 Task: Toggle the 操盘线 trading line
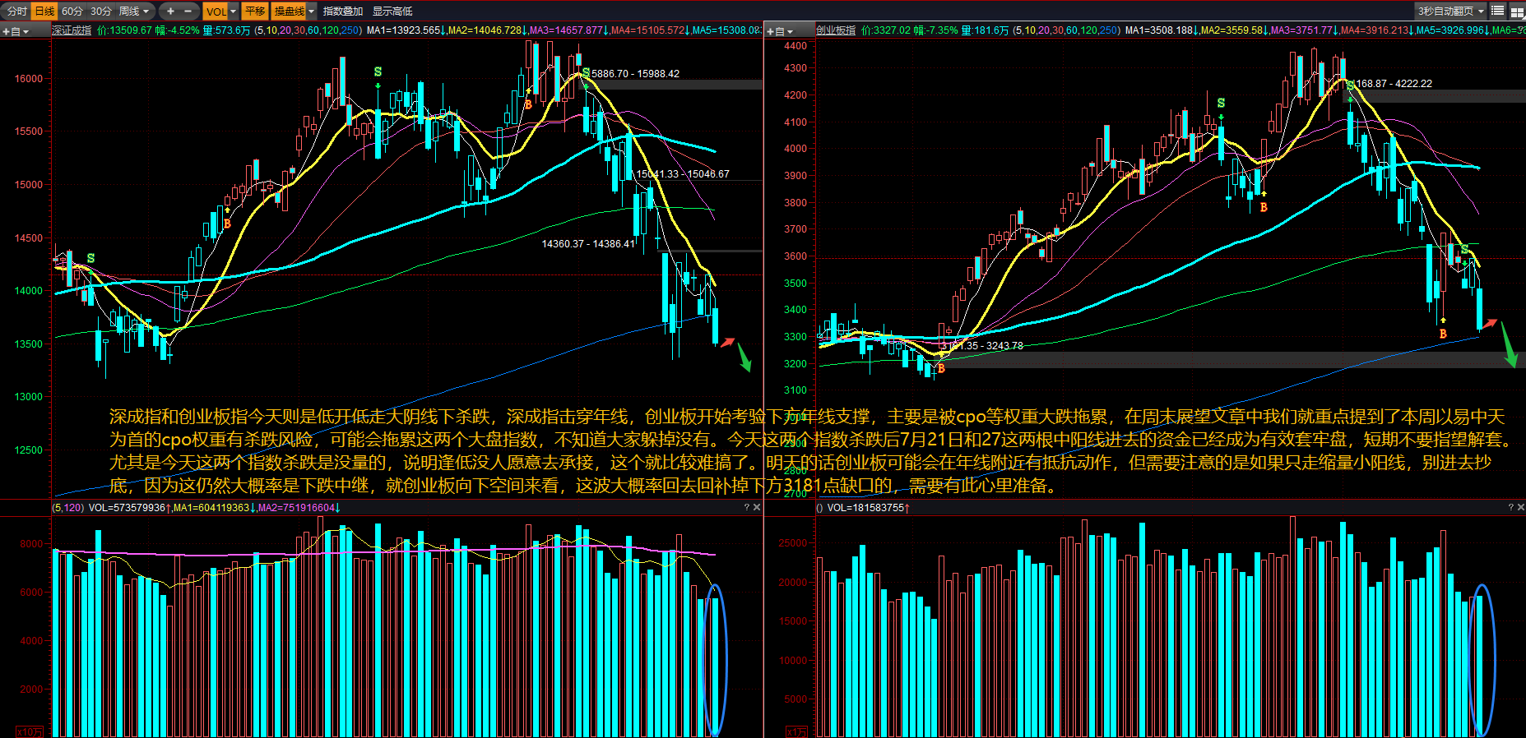[x=289, y=11]
